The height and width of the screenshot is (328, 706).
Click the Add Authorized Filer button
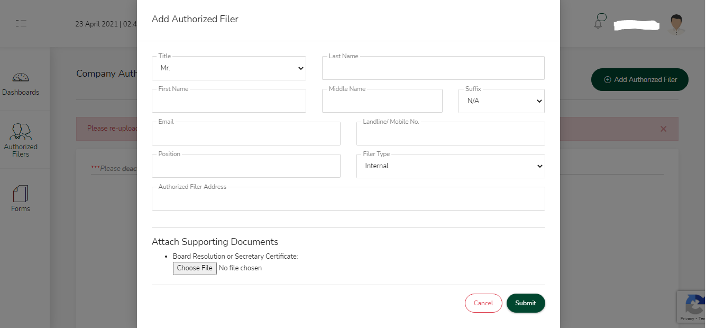(639, 79)
